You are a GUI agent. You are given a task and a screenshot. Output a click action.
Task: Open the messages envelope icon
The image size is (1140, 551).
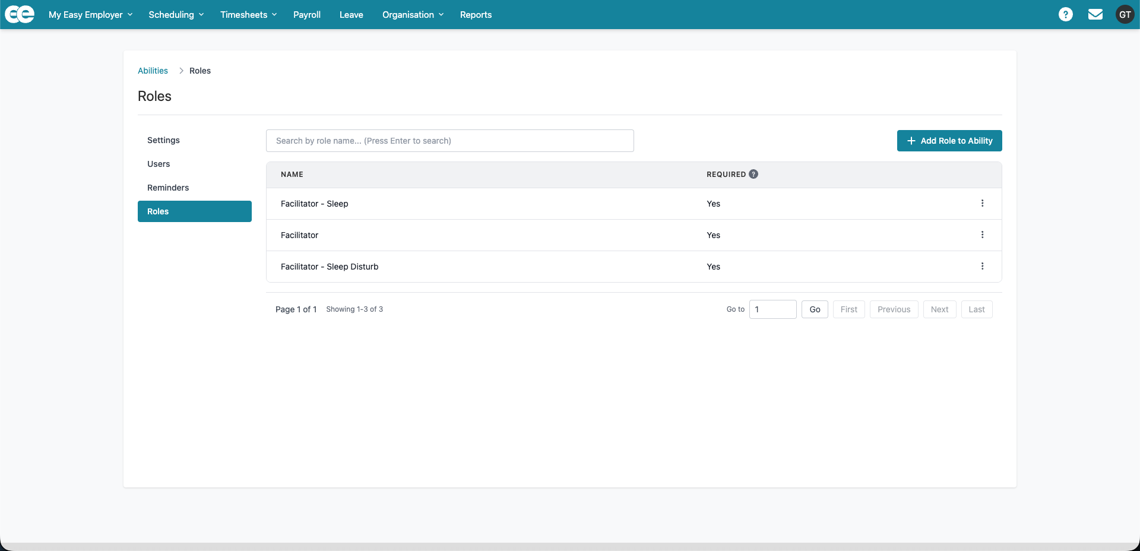(1095, 14)
